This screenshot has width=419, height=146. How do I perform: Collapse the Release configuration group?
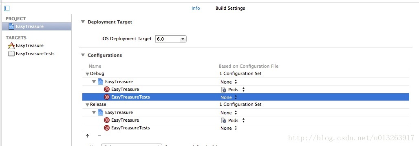(x=87, y=105)
